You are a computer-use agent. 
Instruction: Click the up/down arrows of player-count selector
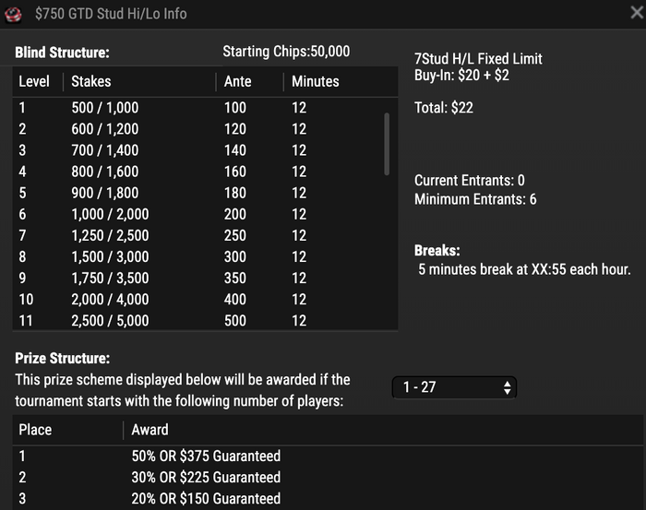[x=508, y=387]
